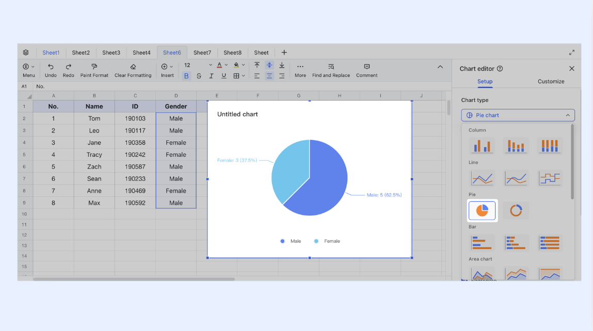Switch to Sheet8 tab
The width and height of the screenshot is (593, 331).
(233, 53)
